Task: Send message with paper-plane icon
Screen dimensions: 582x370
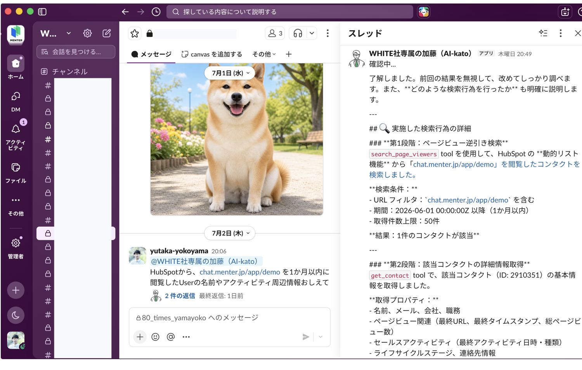Action: tap(306, 337)
